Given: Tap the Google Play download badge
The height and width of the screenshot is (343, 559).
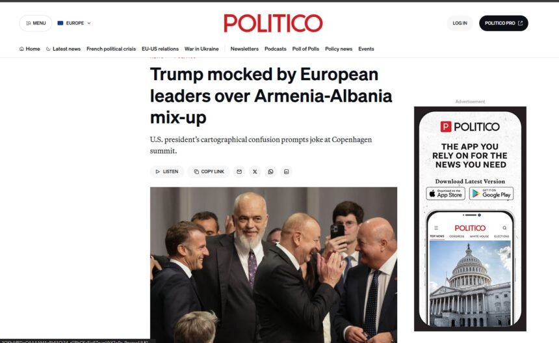Looking at the screenshot, I should (491, 193).
